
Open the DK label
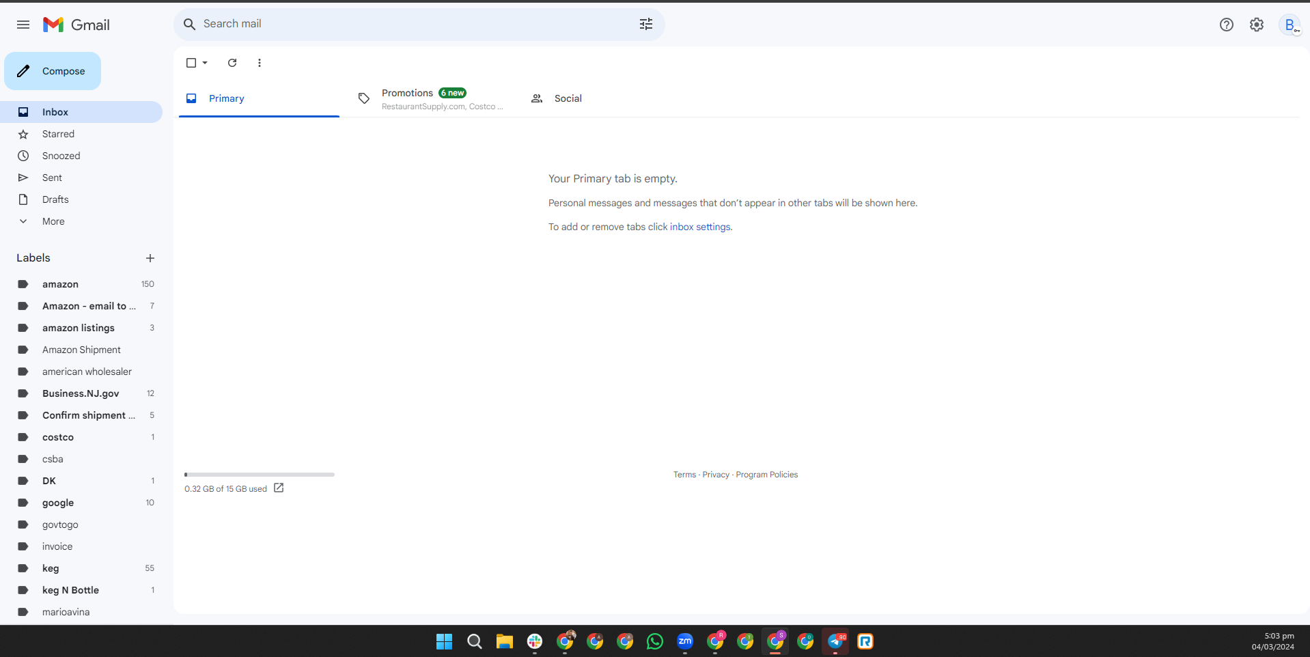tap(81, 481)
